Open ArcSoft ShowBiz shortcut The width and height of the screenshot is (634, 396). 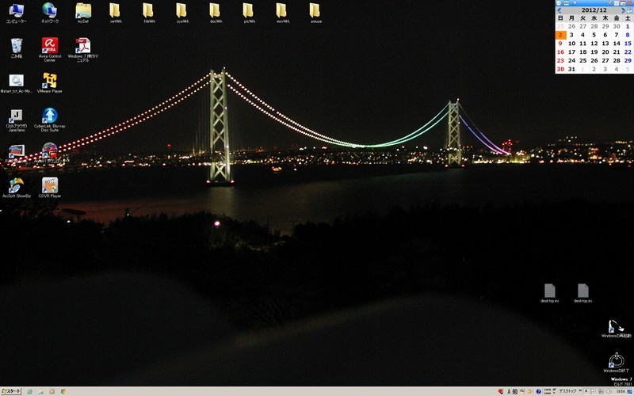(16, 185)
